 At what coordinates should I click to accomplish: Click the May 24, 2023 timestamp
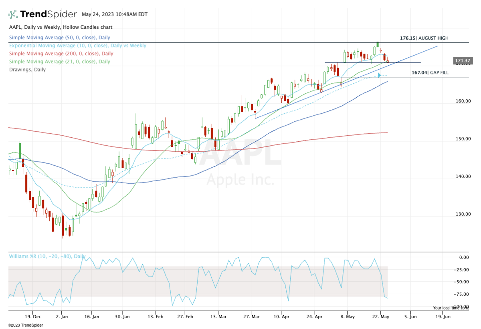(x=114, y=14)
